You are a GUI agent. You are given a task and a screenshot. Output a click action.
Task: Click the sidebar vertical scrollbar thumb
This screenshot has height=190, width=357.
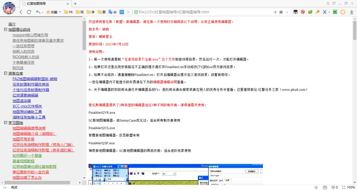[84, 35]
